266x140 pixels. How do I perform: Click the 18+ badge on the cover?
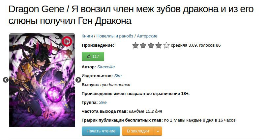click(x=67, y=41)
